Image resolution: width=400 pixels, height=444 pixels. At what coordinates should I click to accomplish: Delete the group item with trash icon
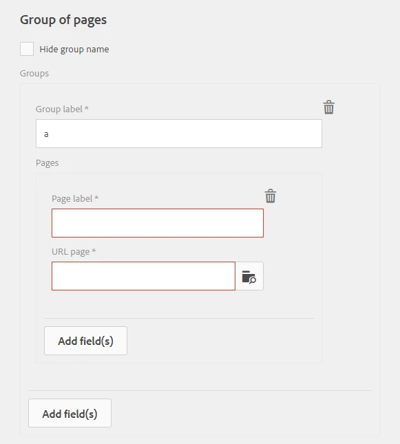(x=328, y=107)
